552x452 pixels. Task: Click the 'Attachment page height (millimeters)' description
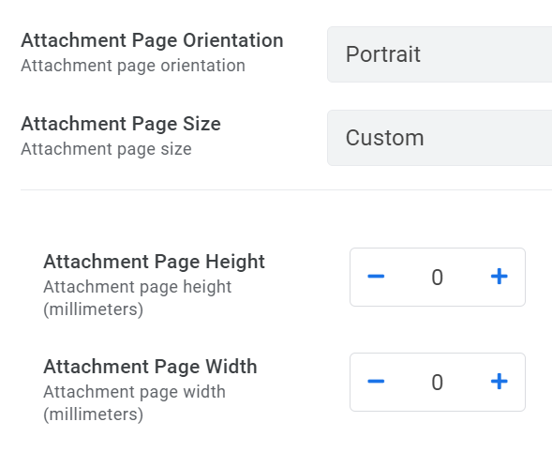138,298
